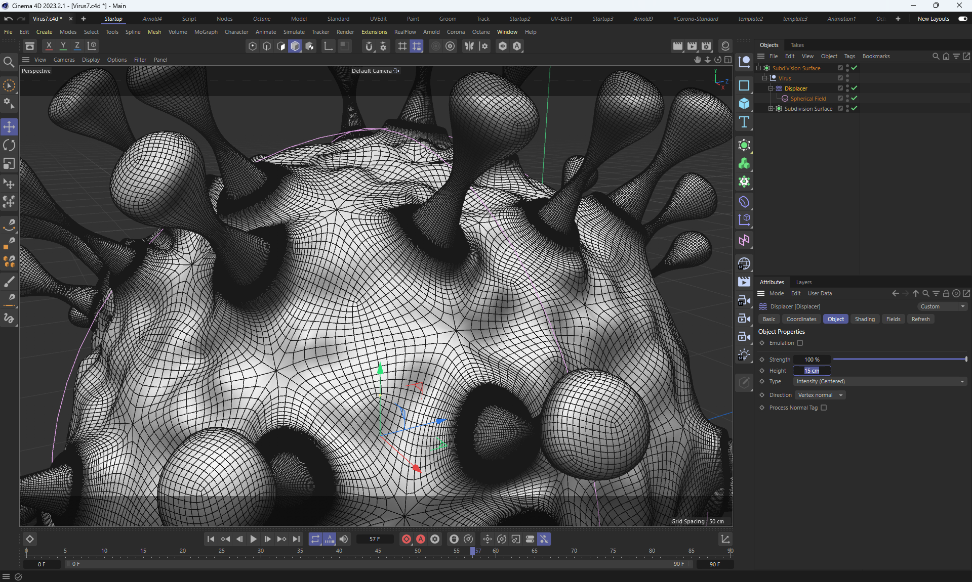Screen dimensions: 972x582
Task: Click the Text spline tool icon
Action: tap(744, 122)
